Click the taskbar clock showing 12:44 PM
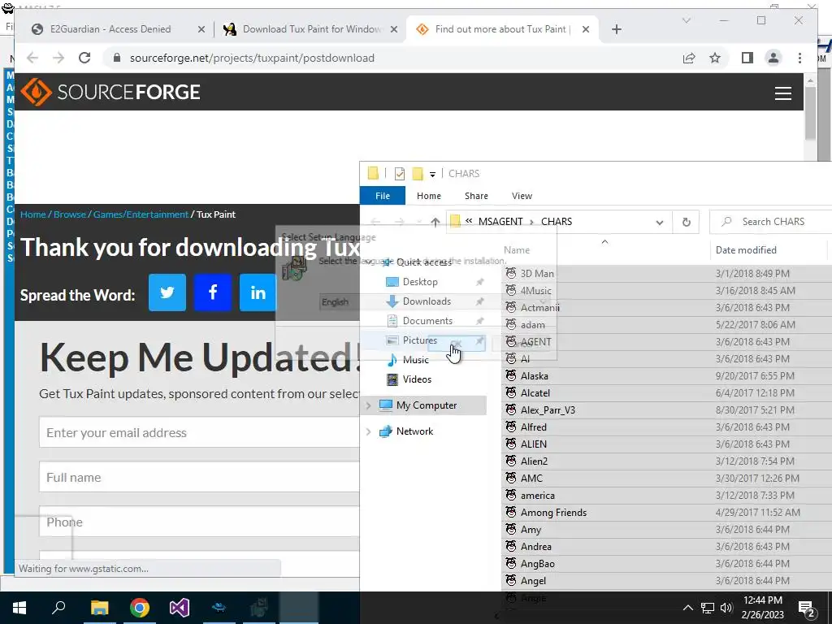This screenshot has width=832, height=624. (762, 608)
